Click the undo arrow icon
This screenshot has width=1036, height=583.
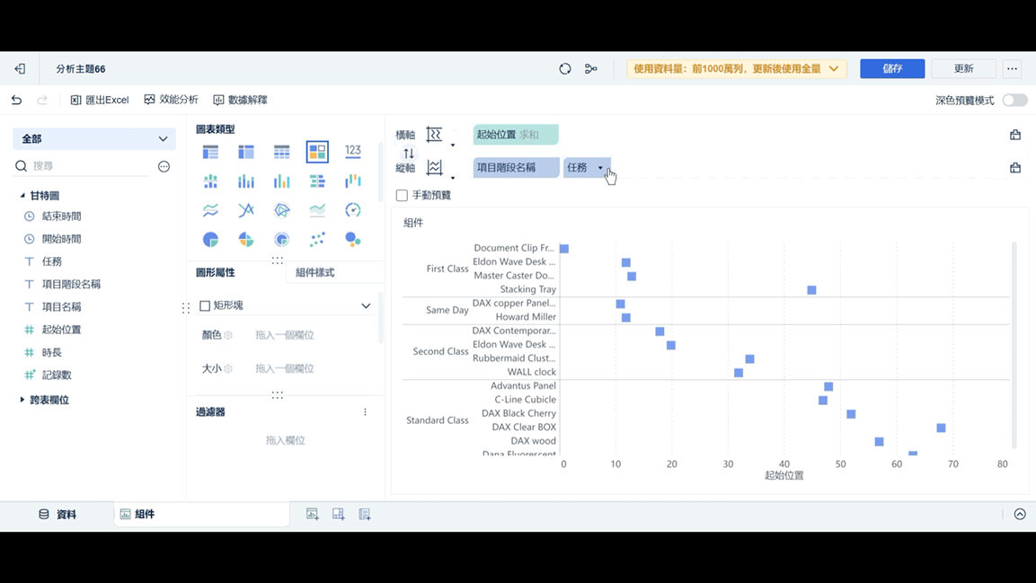coord(16,100)
